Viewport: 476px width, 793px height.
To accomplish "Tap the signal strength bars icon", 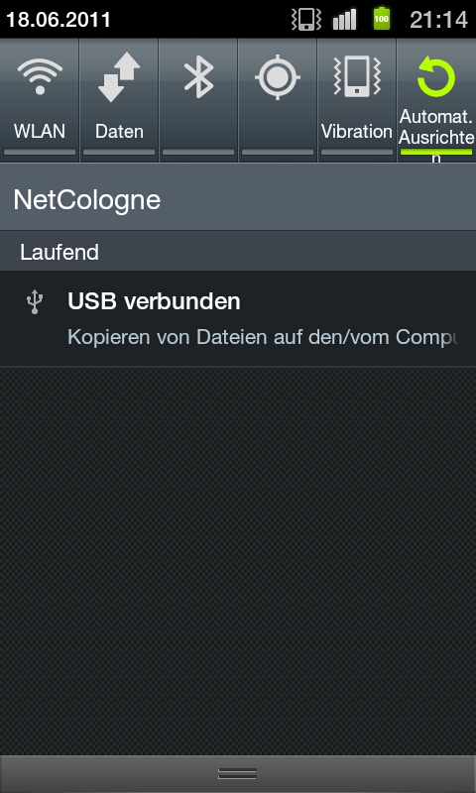I will [x=344, y=20].
